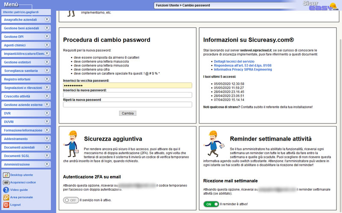Viewport: 342px width, 213px height.
Task: Click the Acquisisci codice barcode icon
Action: 6,183
